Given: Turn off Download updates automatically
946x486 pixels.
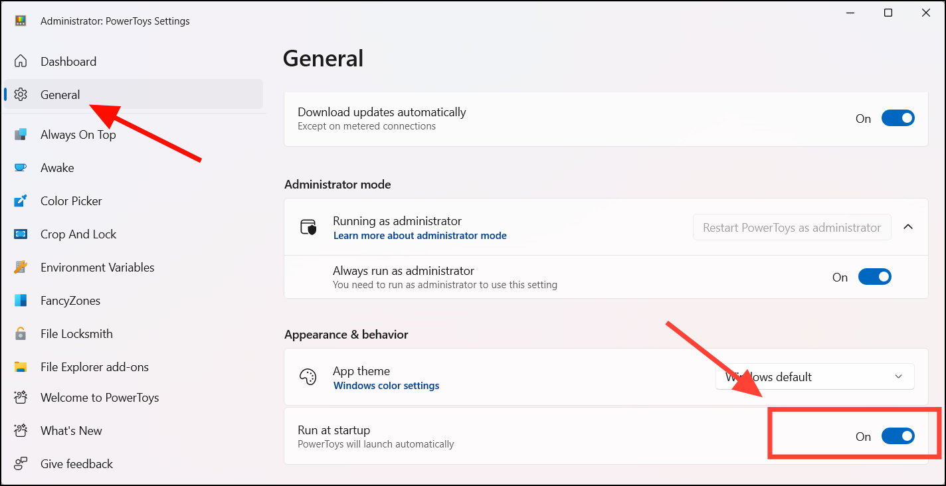Looking at the screenshot, I should [898, 119].
